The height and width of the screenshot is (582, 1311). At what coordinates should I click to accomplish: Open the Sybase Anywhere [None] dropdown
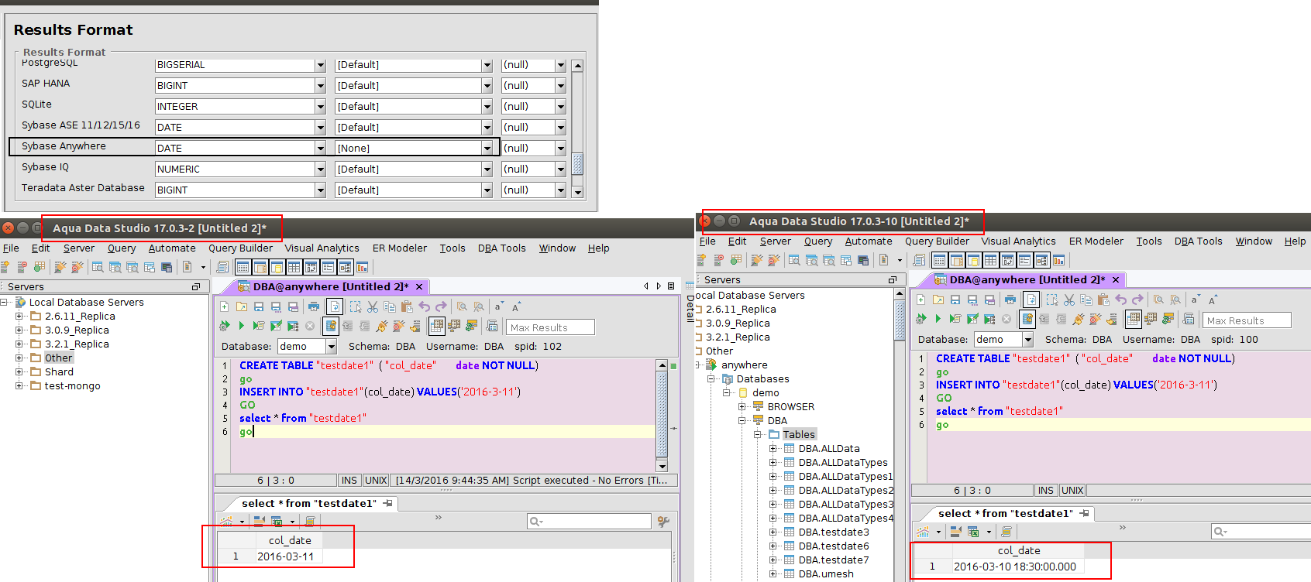pos(487,149)
